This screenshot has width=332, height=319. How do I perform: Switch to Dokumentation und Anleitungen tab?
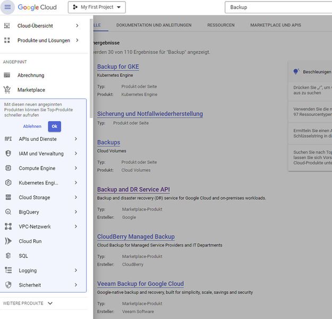pos(154,25)
